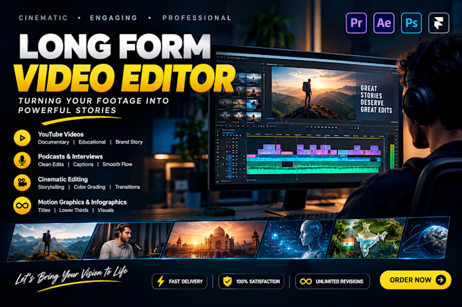
Task: Click the "Educational" label
Action: point(92,142)
